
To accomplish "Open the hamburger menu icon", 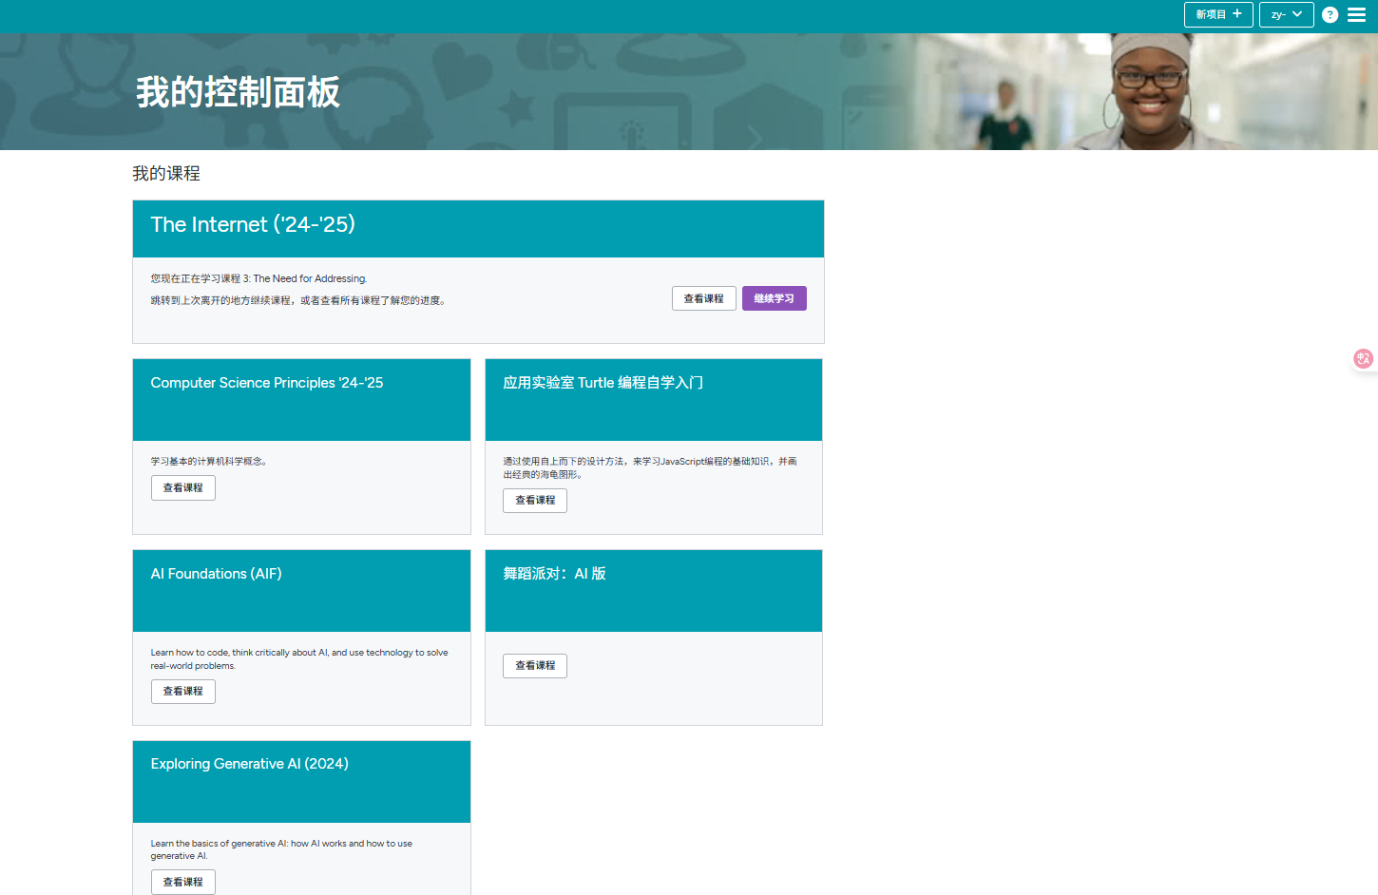I will click(1356, 14).
